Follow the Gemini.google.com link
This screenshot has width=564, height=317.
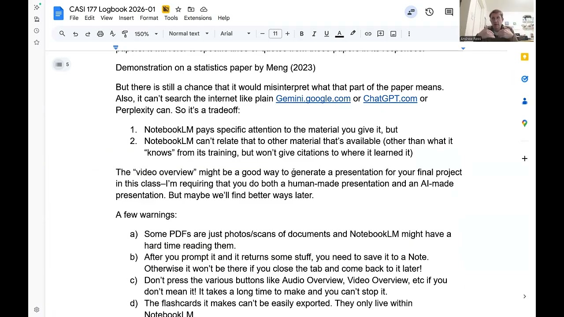click(313, 99)
